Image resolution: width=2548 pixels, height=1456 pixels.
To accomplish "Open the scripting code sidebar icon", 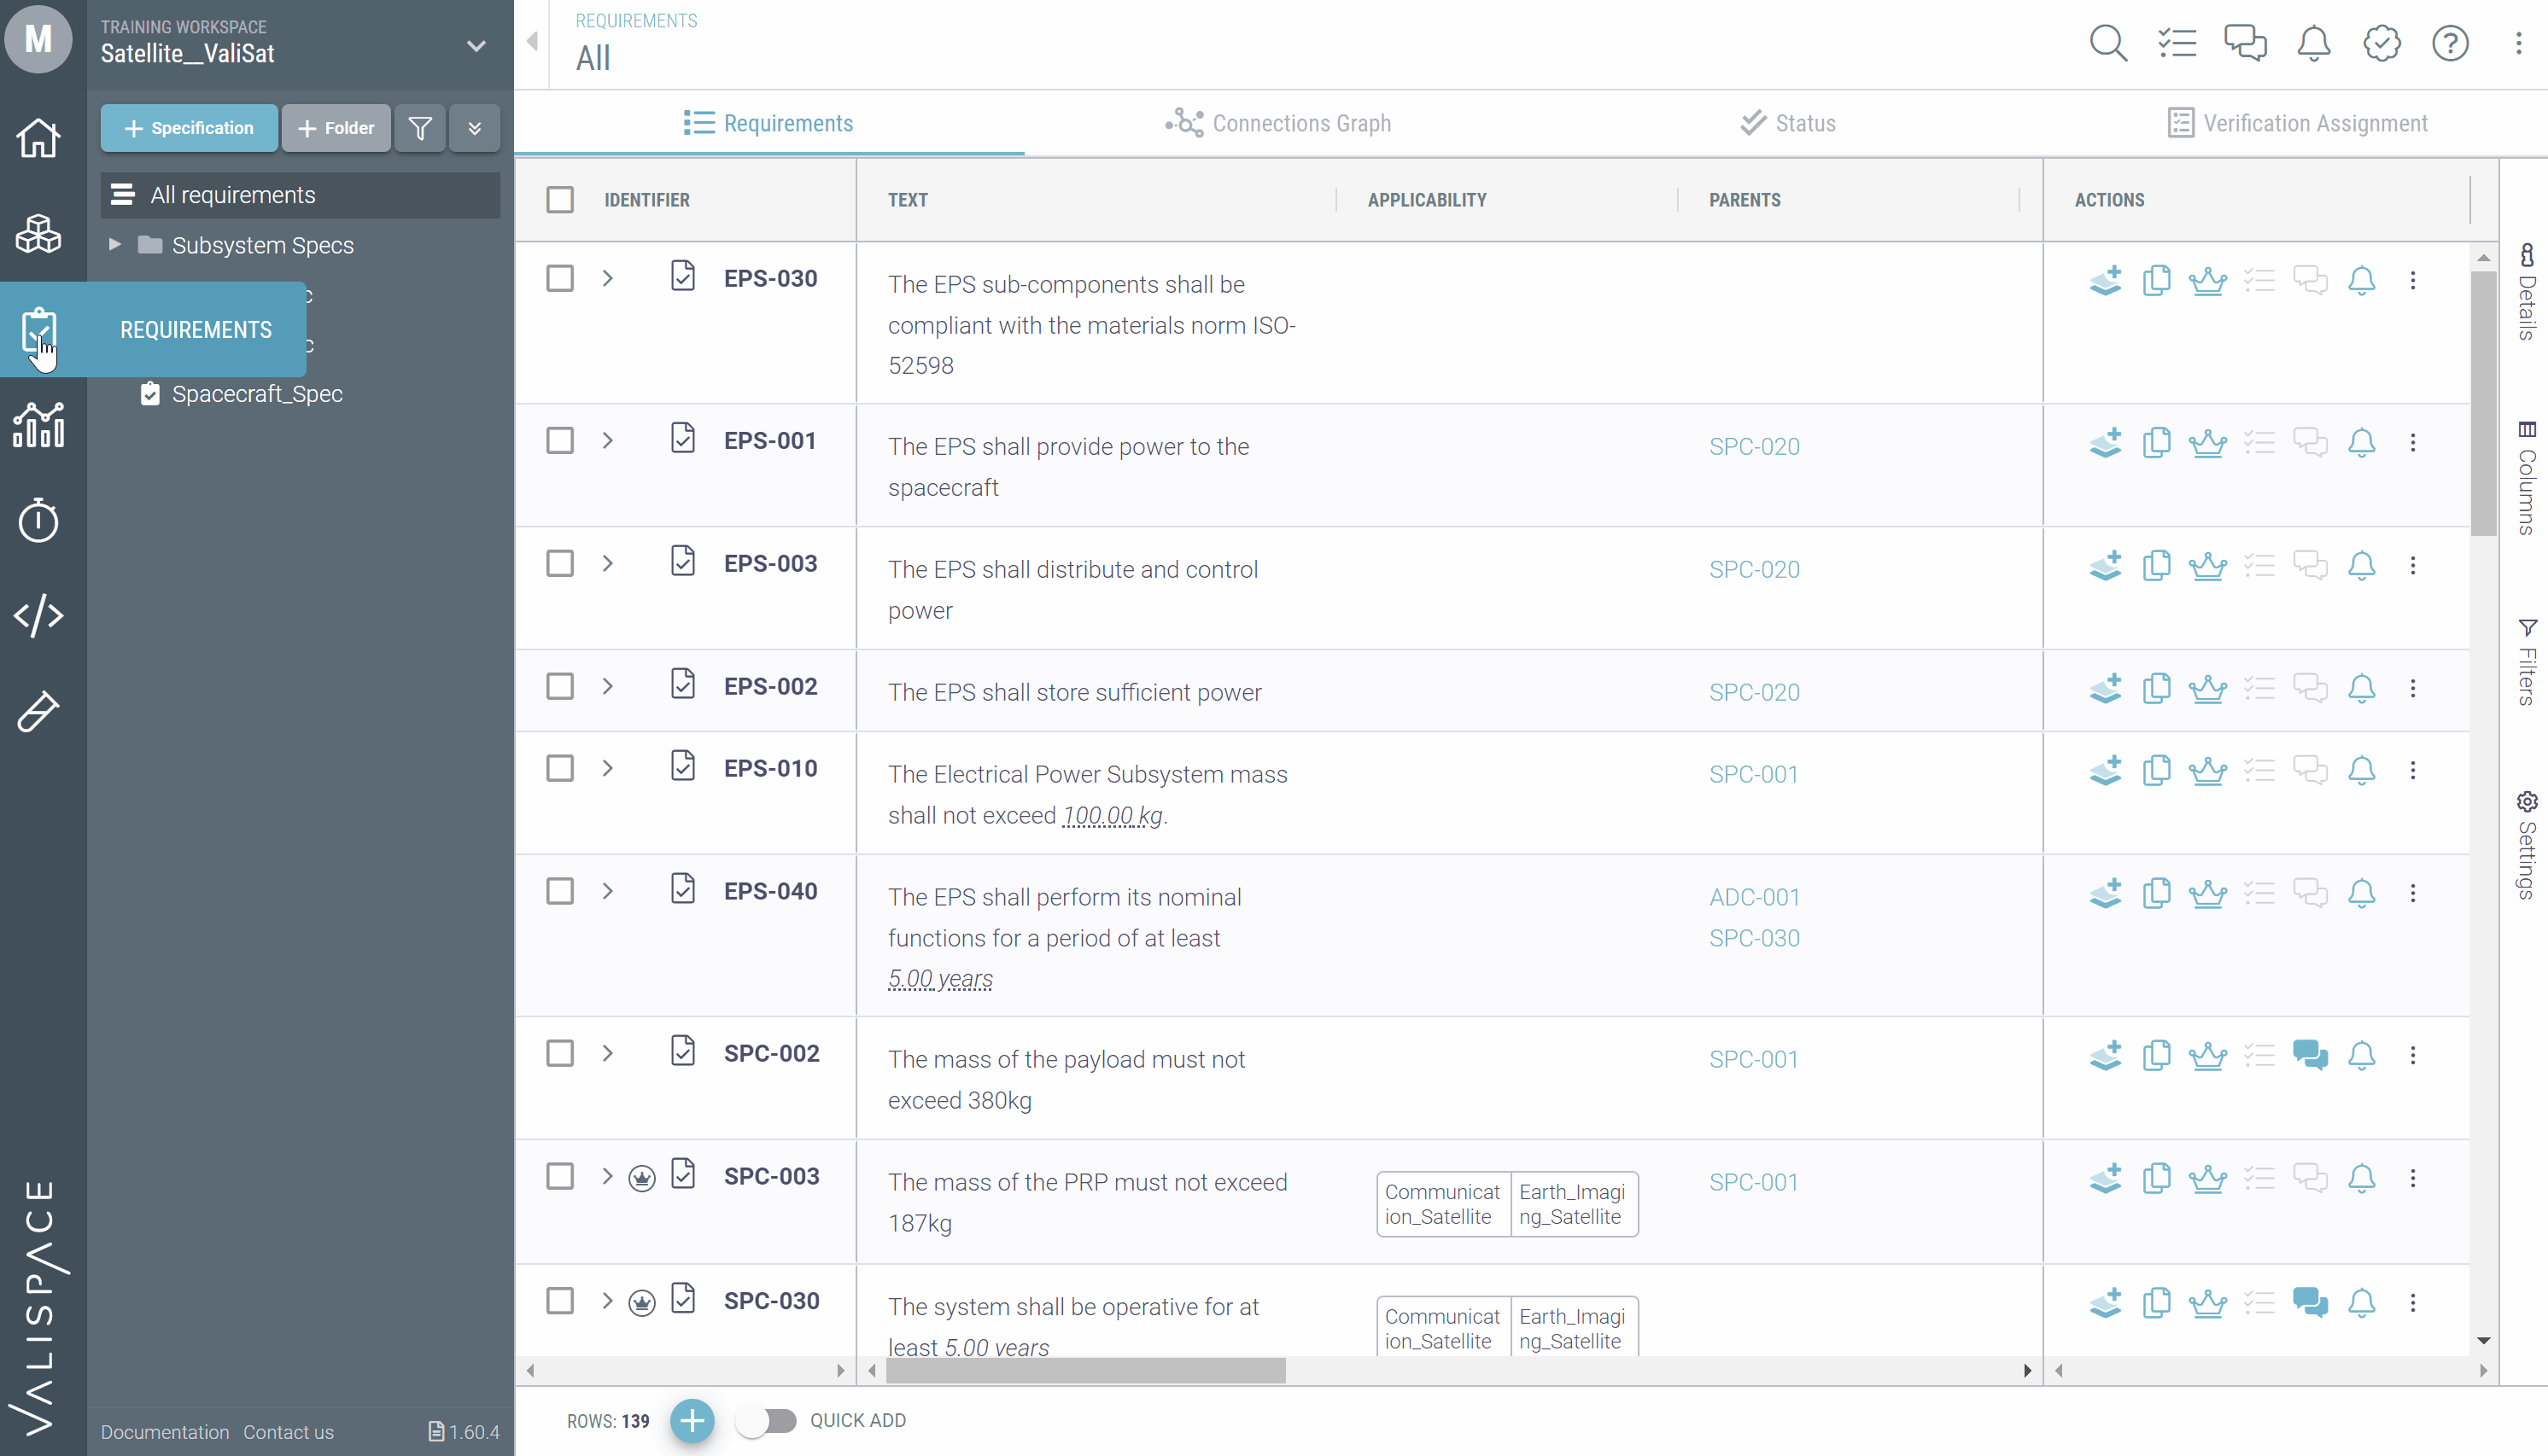I will click(x=38, y=615).
